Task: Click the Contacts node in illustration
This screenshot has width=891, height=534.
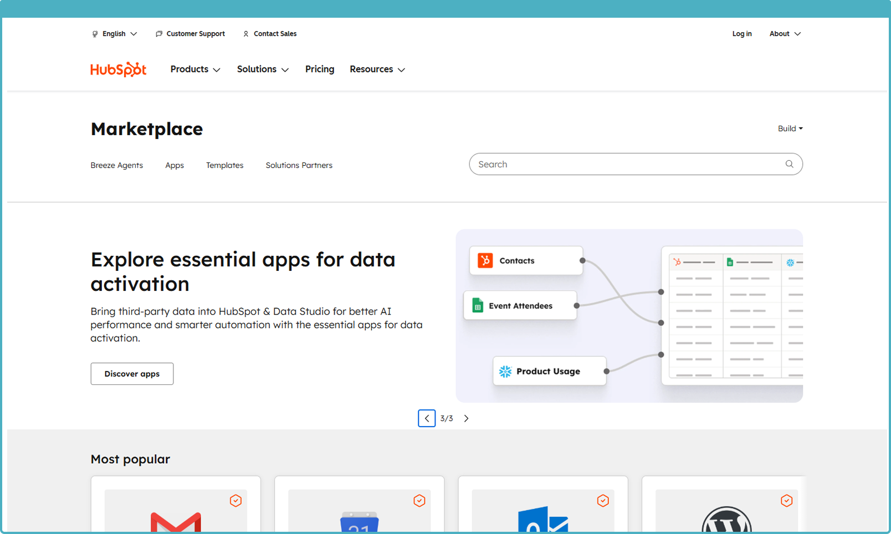Action: click(526, 260)
